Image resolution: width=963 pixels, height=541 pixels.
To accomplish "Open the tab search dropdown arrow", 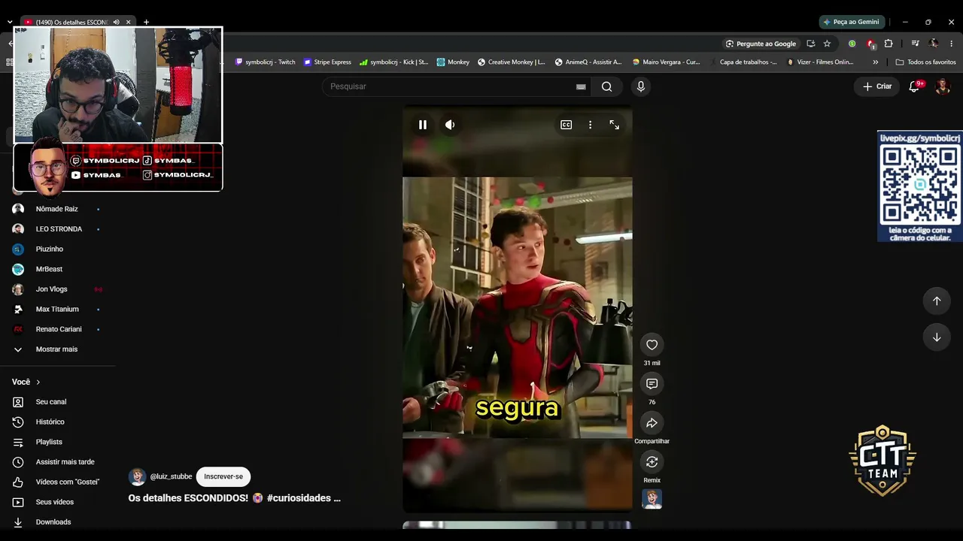I will [10, 23].
